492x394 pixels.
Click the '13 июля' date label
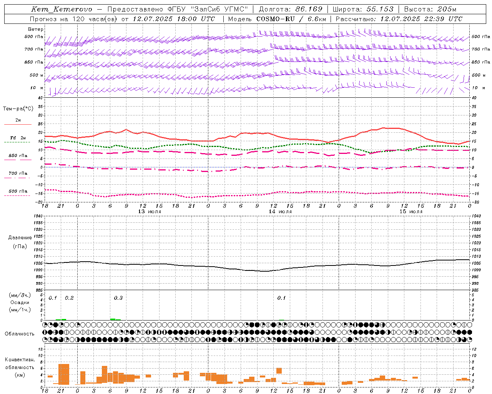point(150,212)
